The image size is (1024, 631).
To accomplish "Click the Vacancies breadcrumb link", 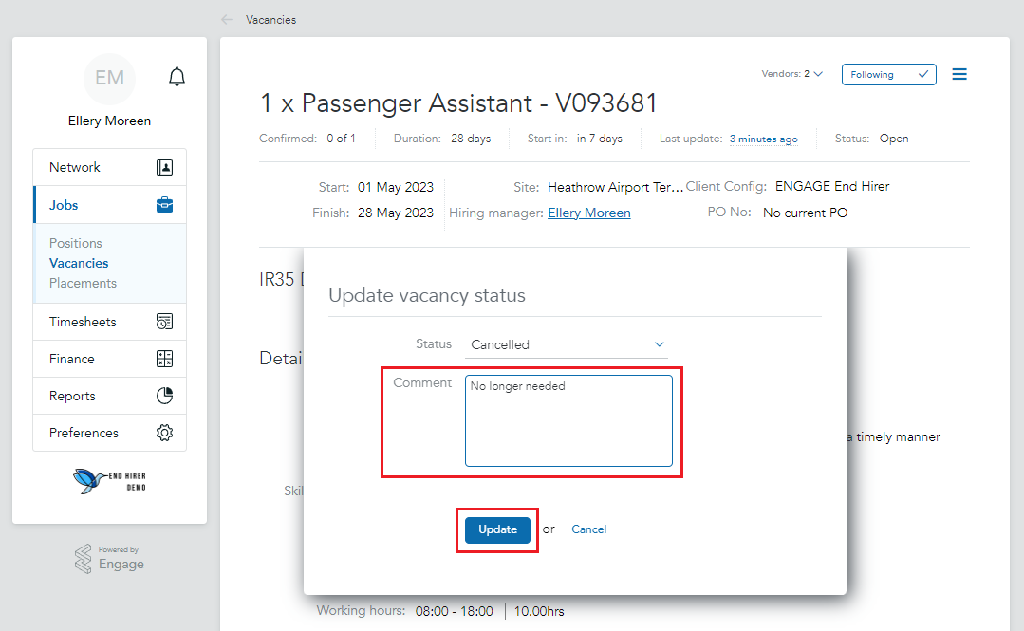I will (271, 20).
